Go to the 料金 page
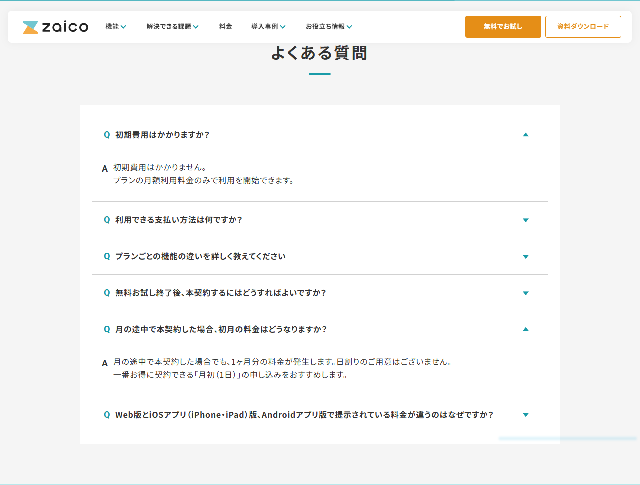This screenshot has height=485, width=640. click(x=225, y=27)
